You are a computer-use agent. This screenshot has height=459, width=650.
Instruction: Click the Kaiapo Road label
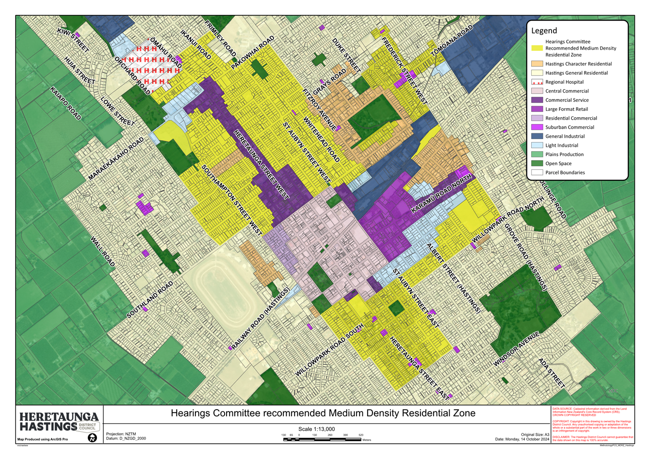pos(65,103)
